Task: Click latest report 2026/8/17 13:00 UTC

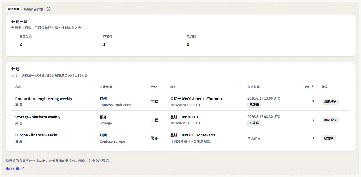Action: point(264,98)
